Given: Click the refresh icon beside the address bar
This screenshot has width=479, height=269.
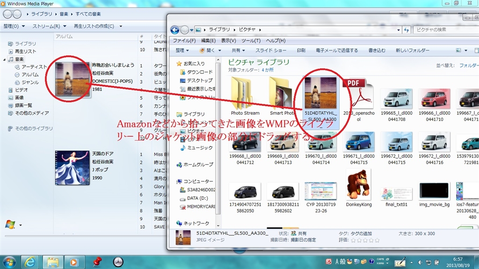Looking at the screenshot, I should pyautogui.click(x=406, y=30).
